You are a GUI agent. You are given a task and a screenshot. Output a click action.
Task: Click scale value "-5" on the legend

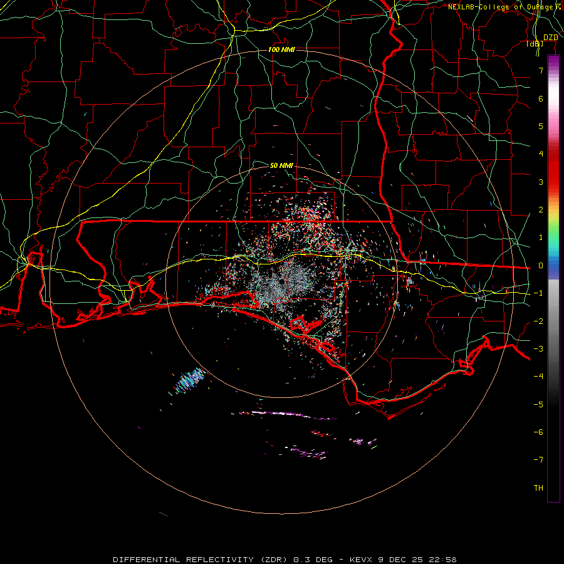pyautogui.click(x=538, y=405)
